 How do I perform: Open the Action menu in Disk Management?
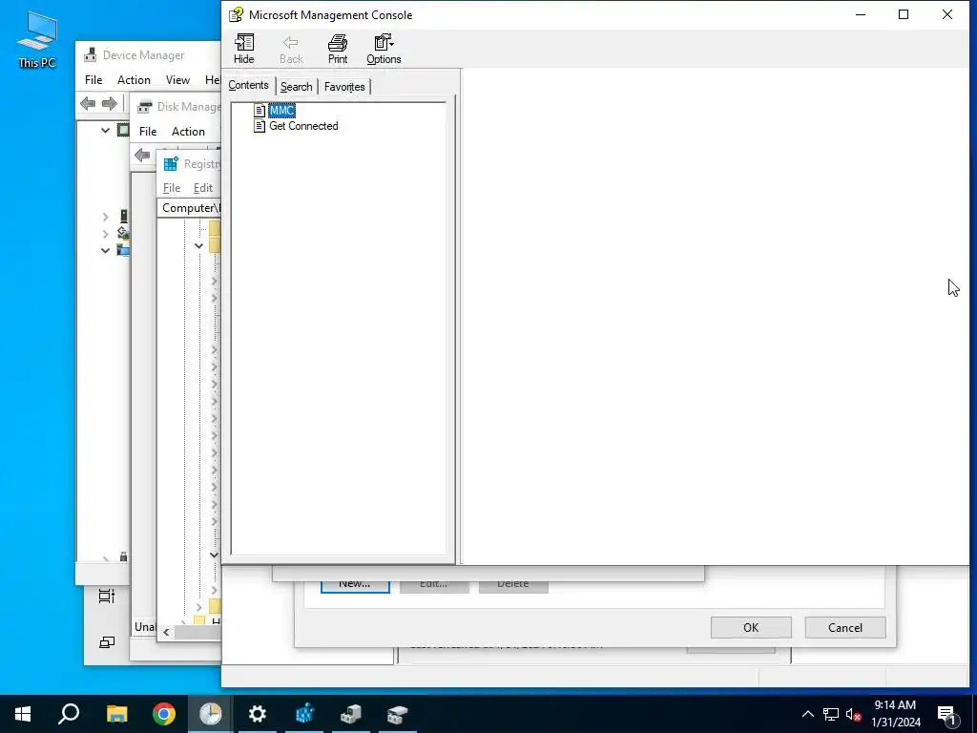click(x=188, y=132)
